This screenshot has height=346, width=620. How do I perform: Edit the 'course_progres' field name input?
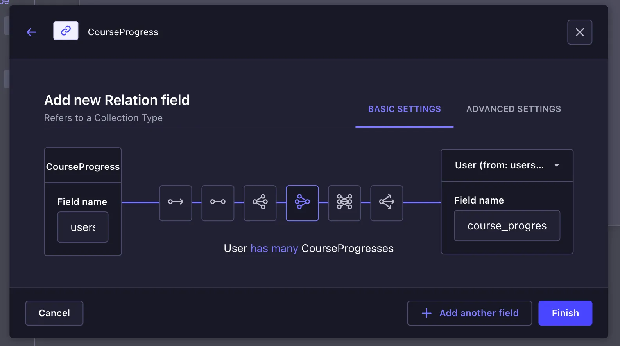pos(507,225)
